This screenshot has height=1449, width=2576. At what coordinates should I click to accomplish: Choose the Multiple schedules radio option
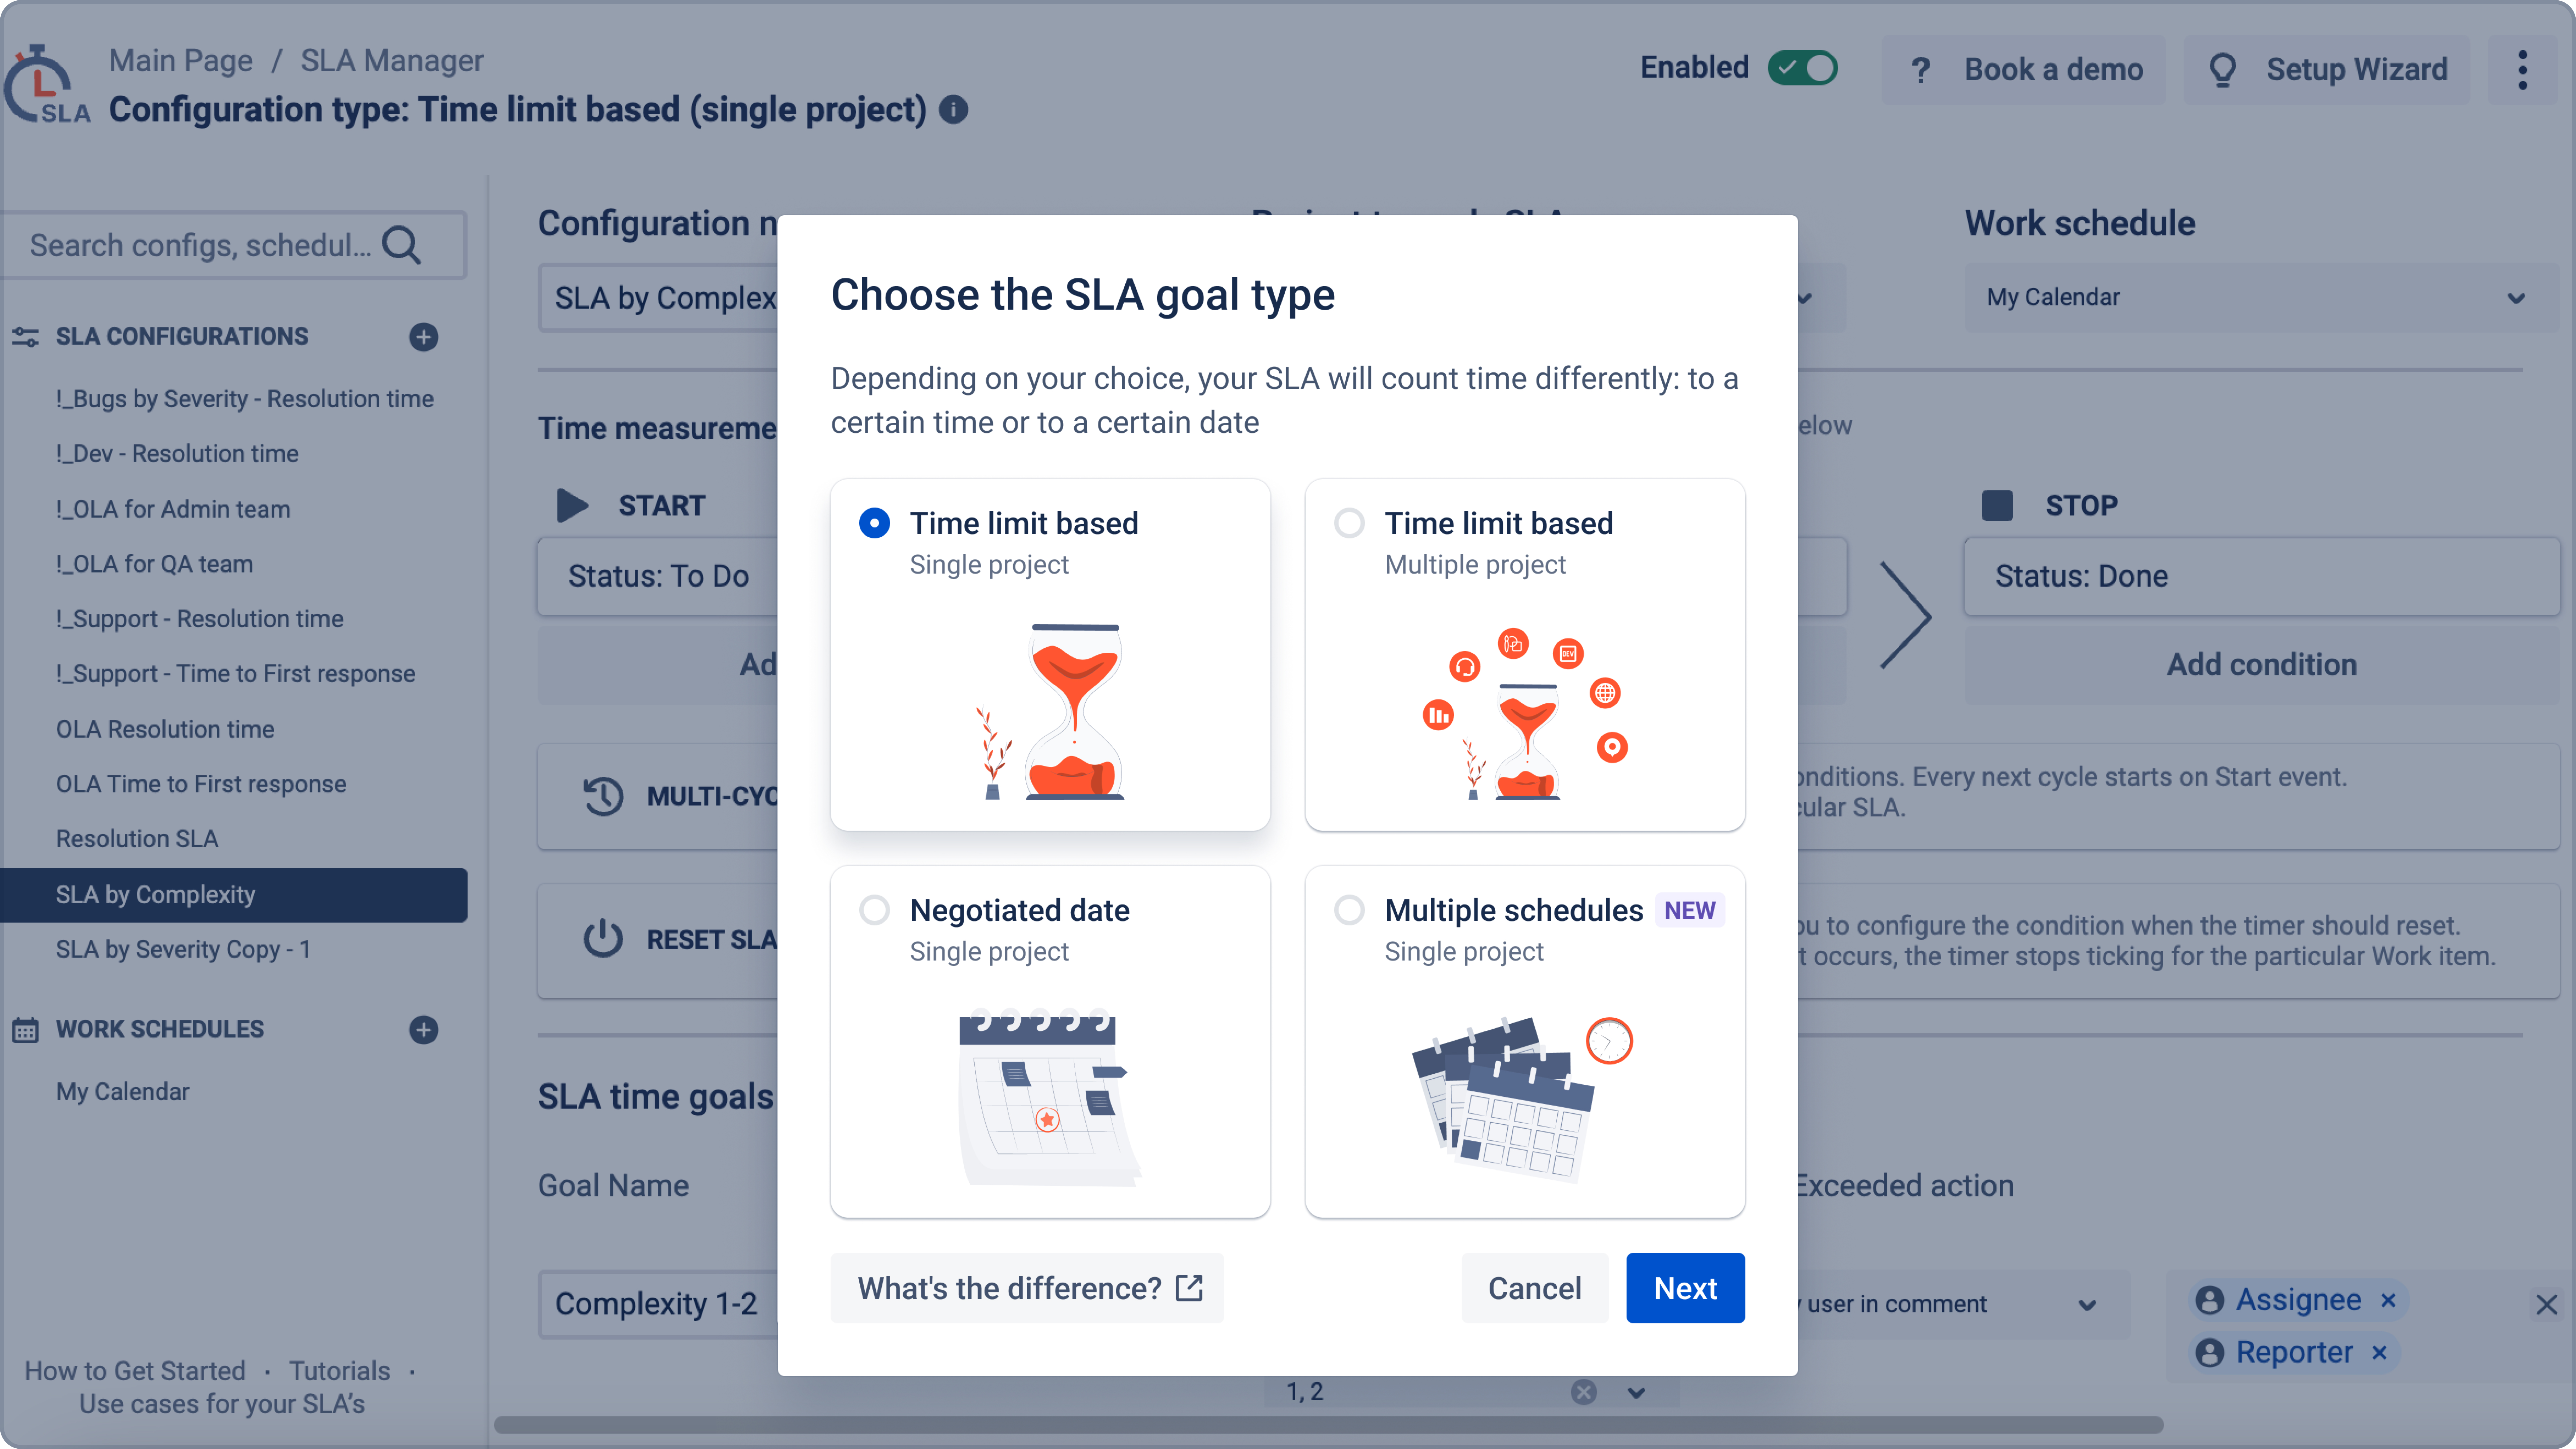1349,910
